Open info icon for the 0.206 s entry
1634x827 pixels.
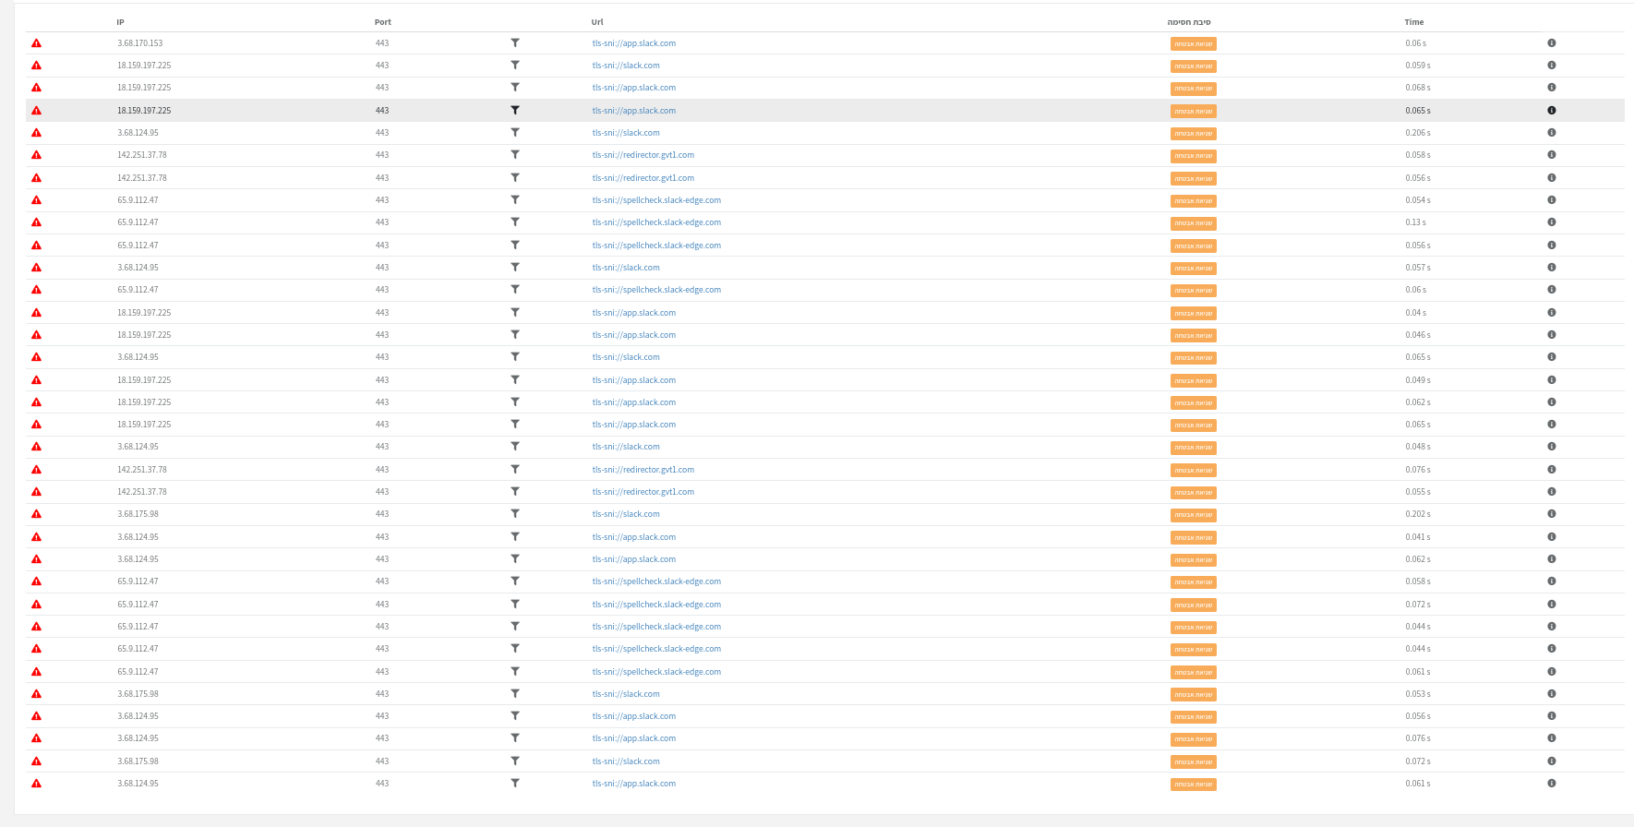pos(1551,133)
